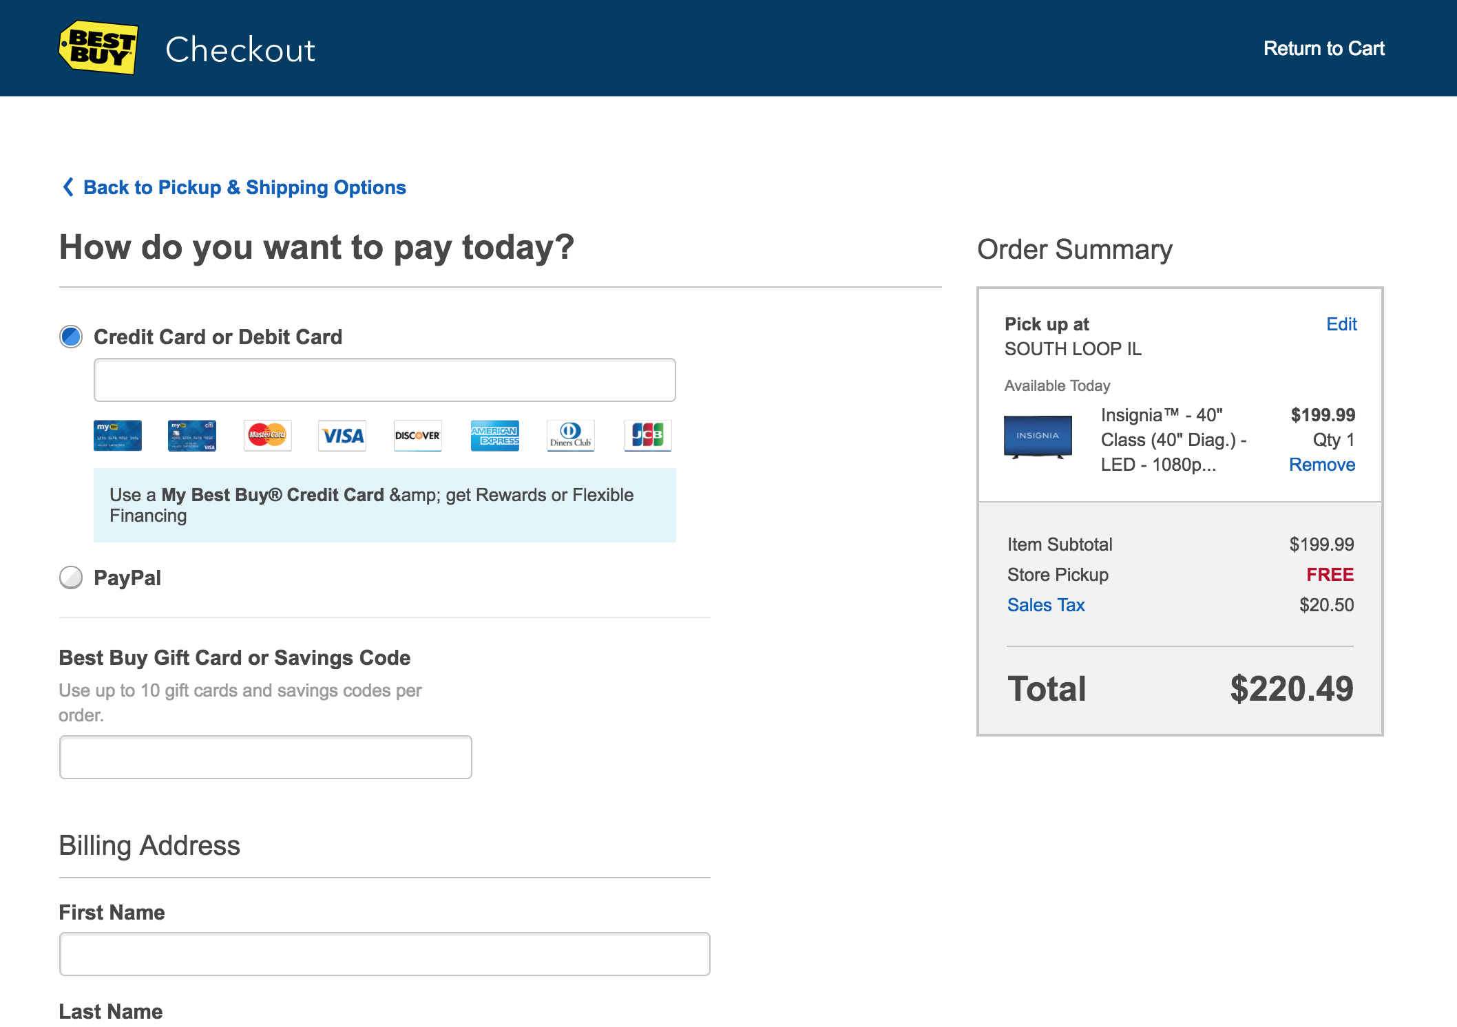1457x1027 pixels.
Task: Select Credit Card or Debit Card radio button
Action: point(70,337)
